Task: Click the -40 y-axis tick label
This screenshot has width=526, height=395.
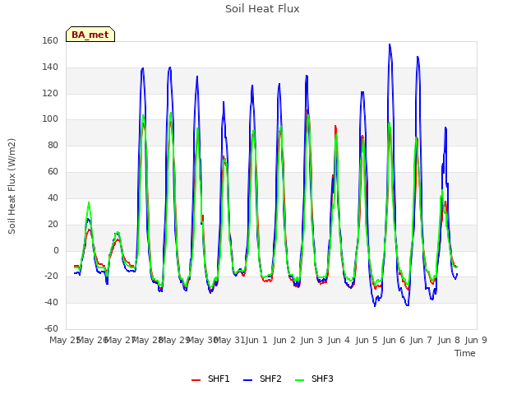Action: tap(51, 302)
